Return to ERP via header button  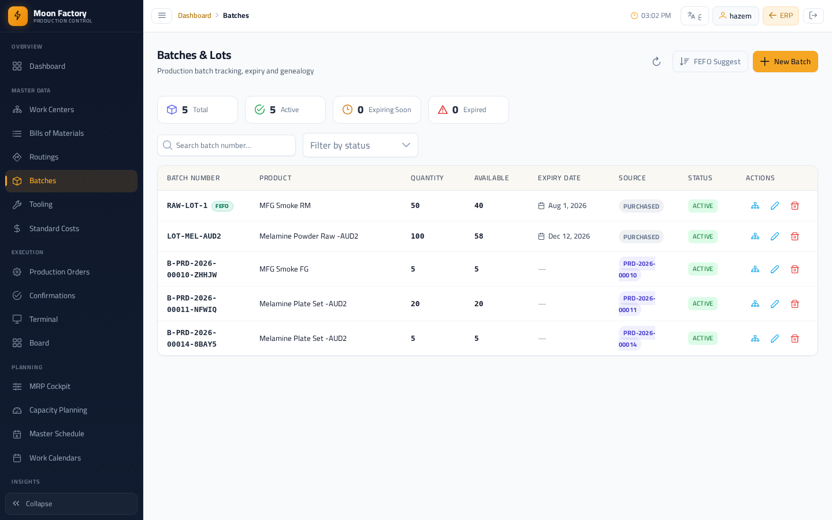[781, 16]
